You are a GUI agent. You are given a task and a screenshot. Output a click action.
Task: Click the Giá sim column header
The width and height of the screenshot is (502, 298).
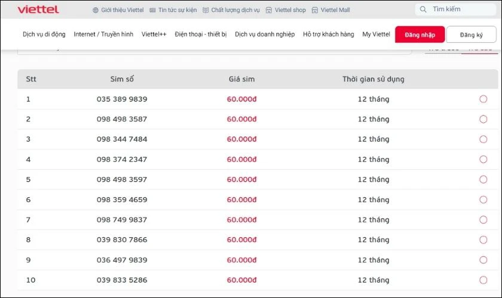coord(241,79)
